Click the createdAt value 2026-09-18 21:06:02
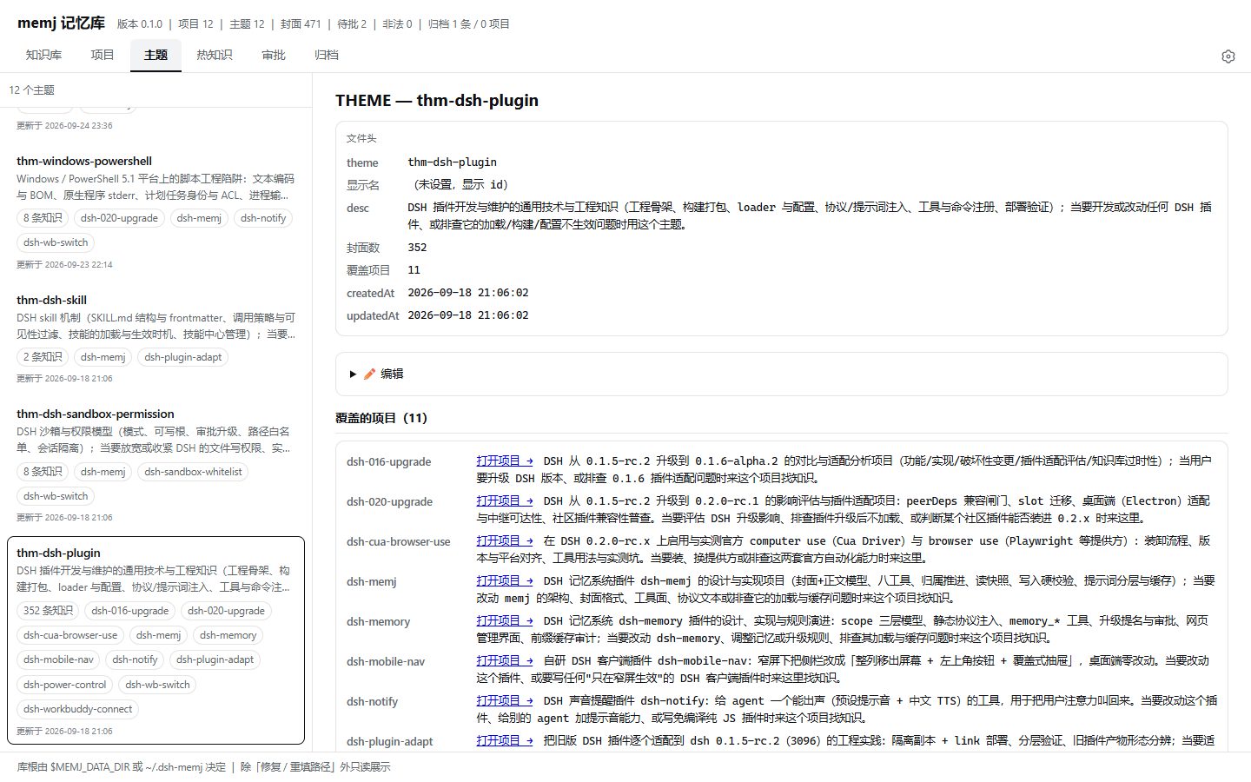The width and height of the screenshot is (1251, 782). coord(468,293)
